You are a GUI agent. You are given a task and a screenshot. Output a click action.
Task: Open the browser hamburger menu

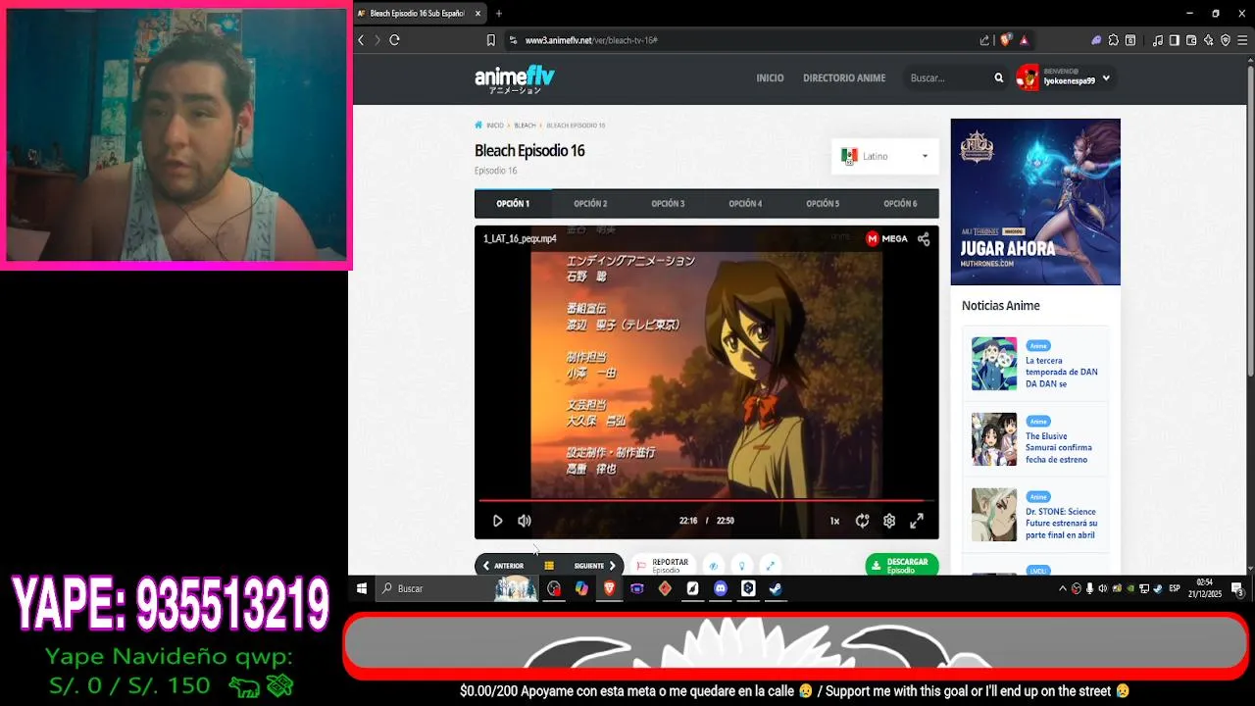coord(1243,40)
